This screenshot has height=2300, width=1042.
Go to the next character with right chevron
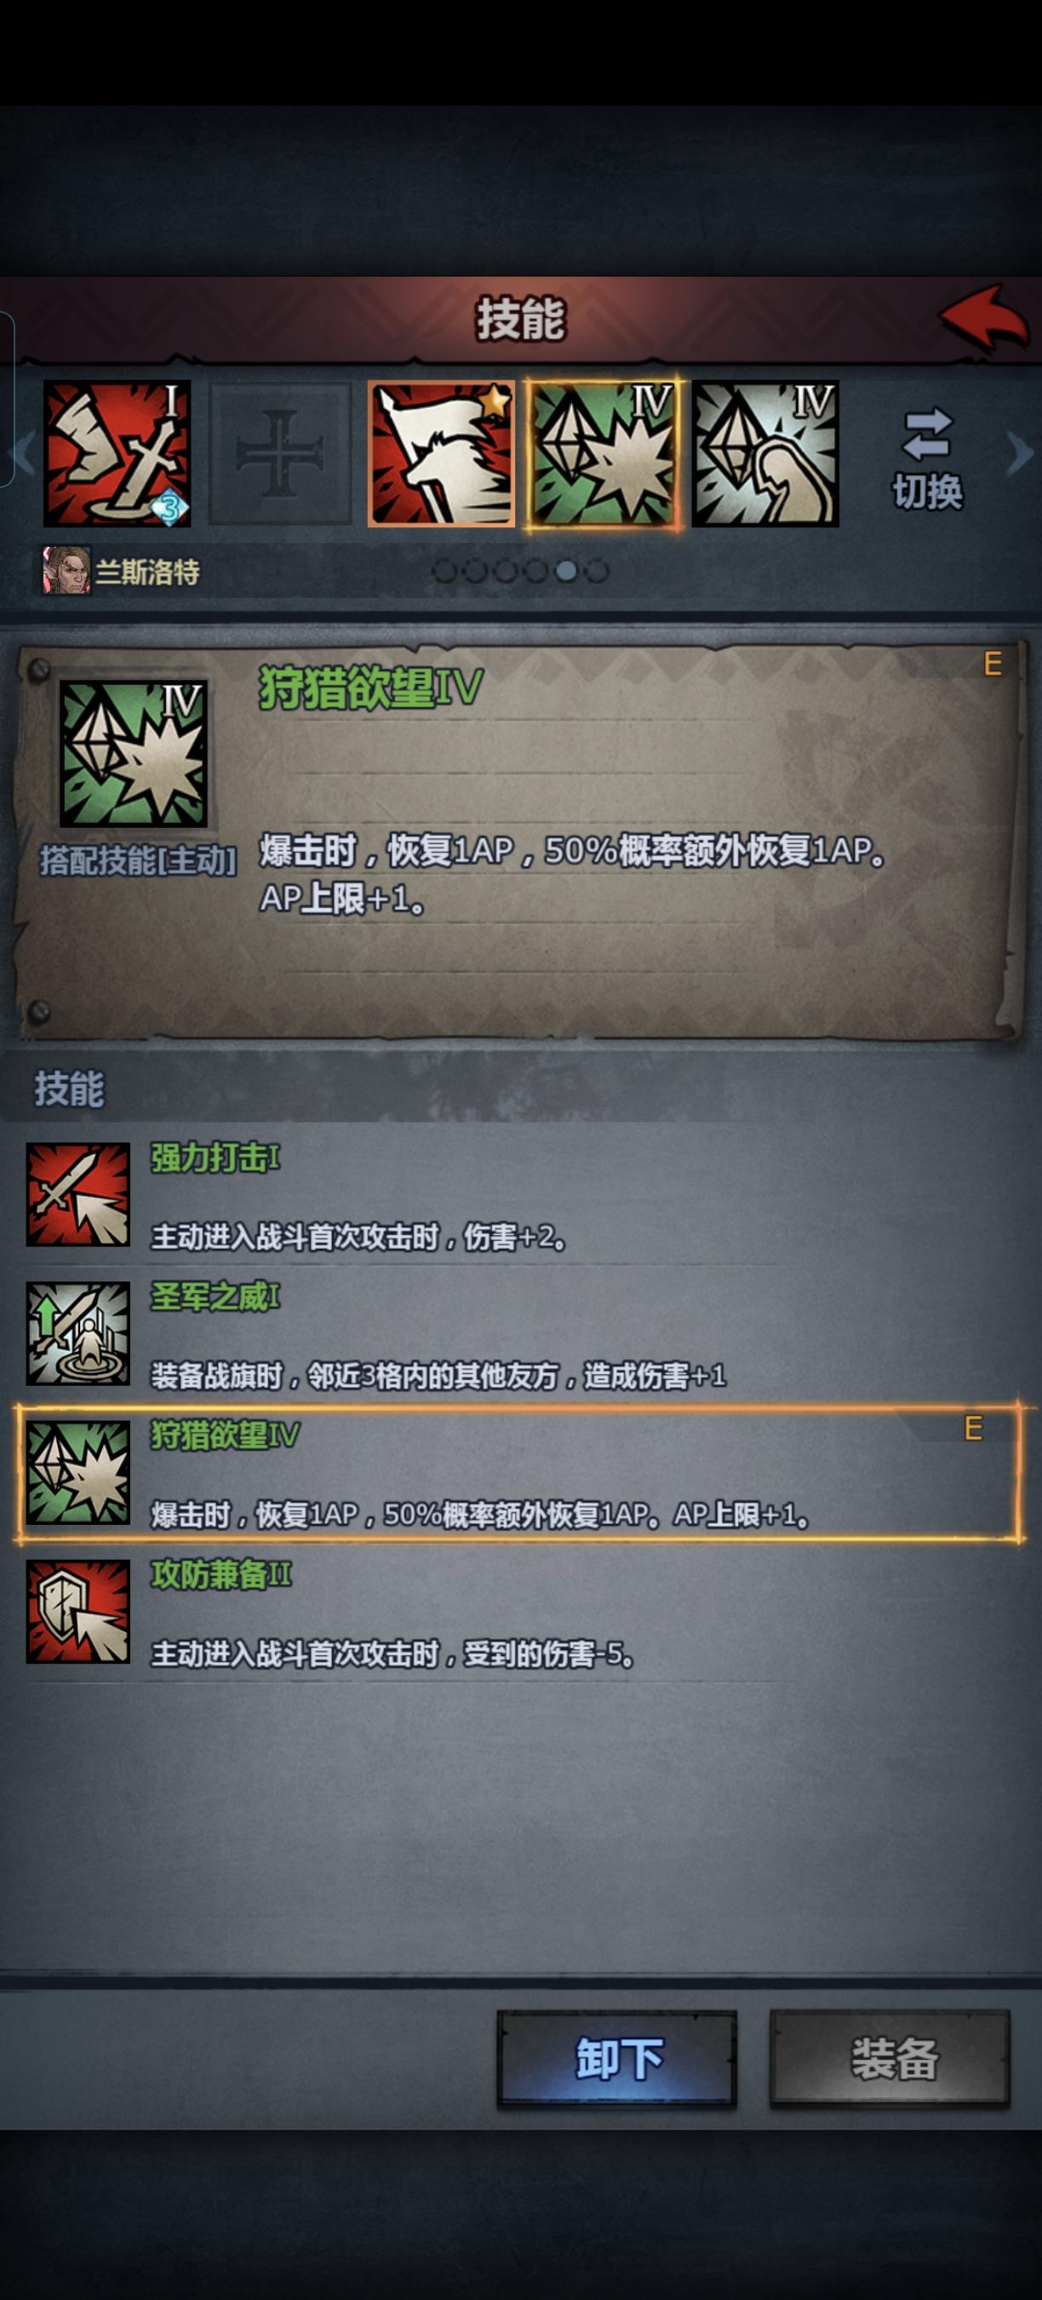tap(1020, 453)
